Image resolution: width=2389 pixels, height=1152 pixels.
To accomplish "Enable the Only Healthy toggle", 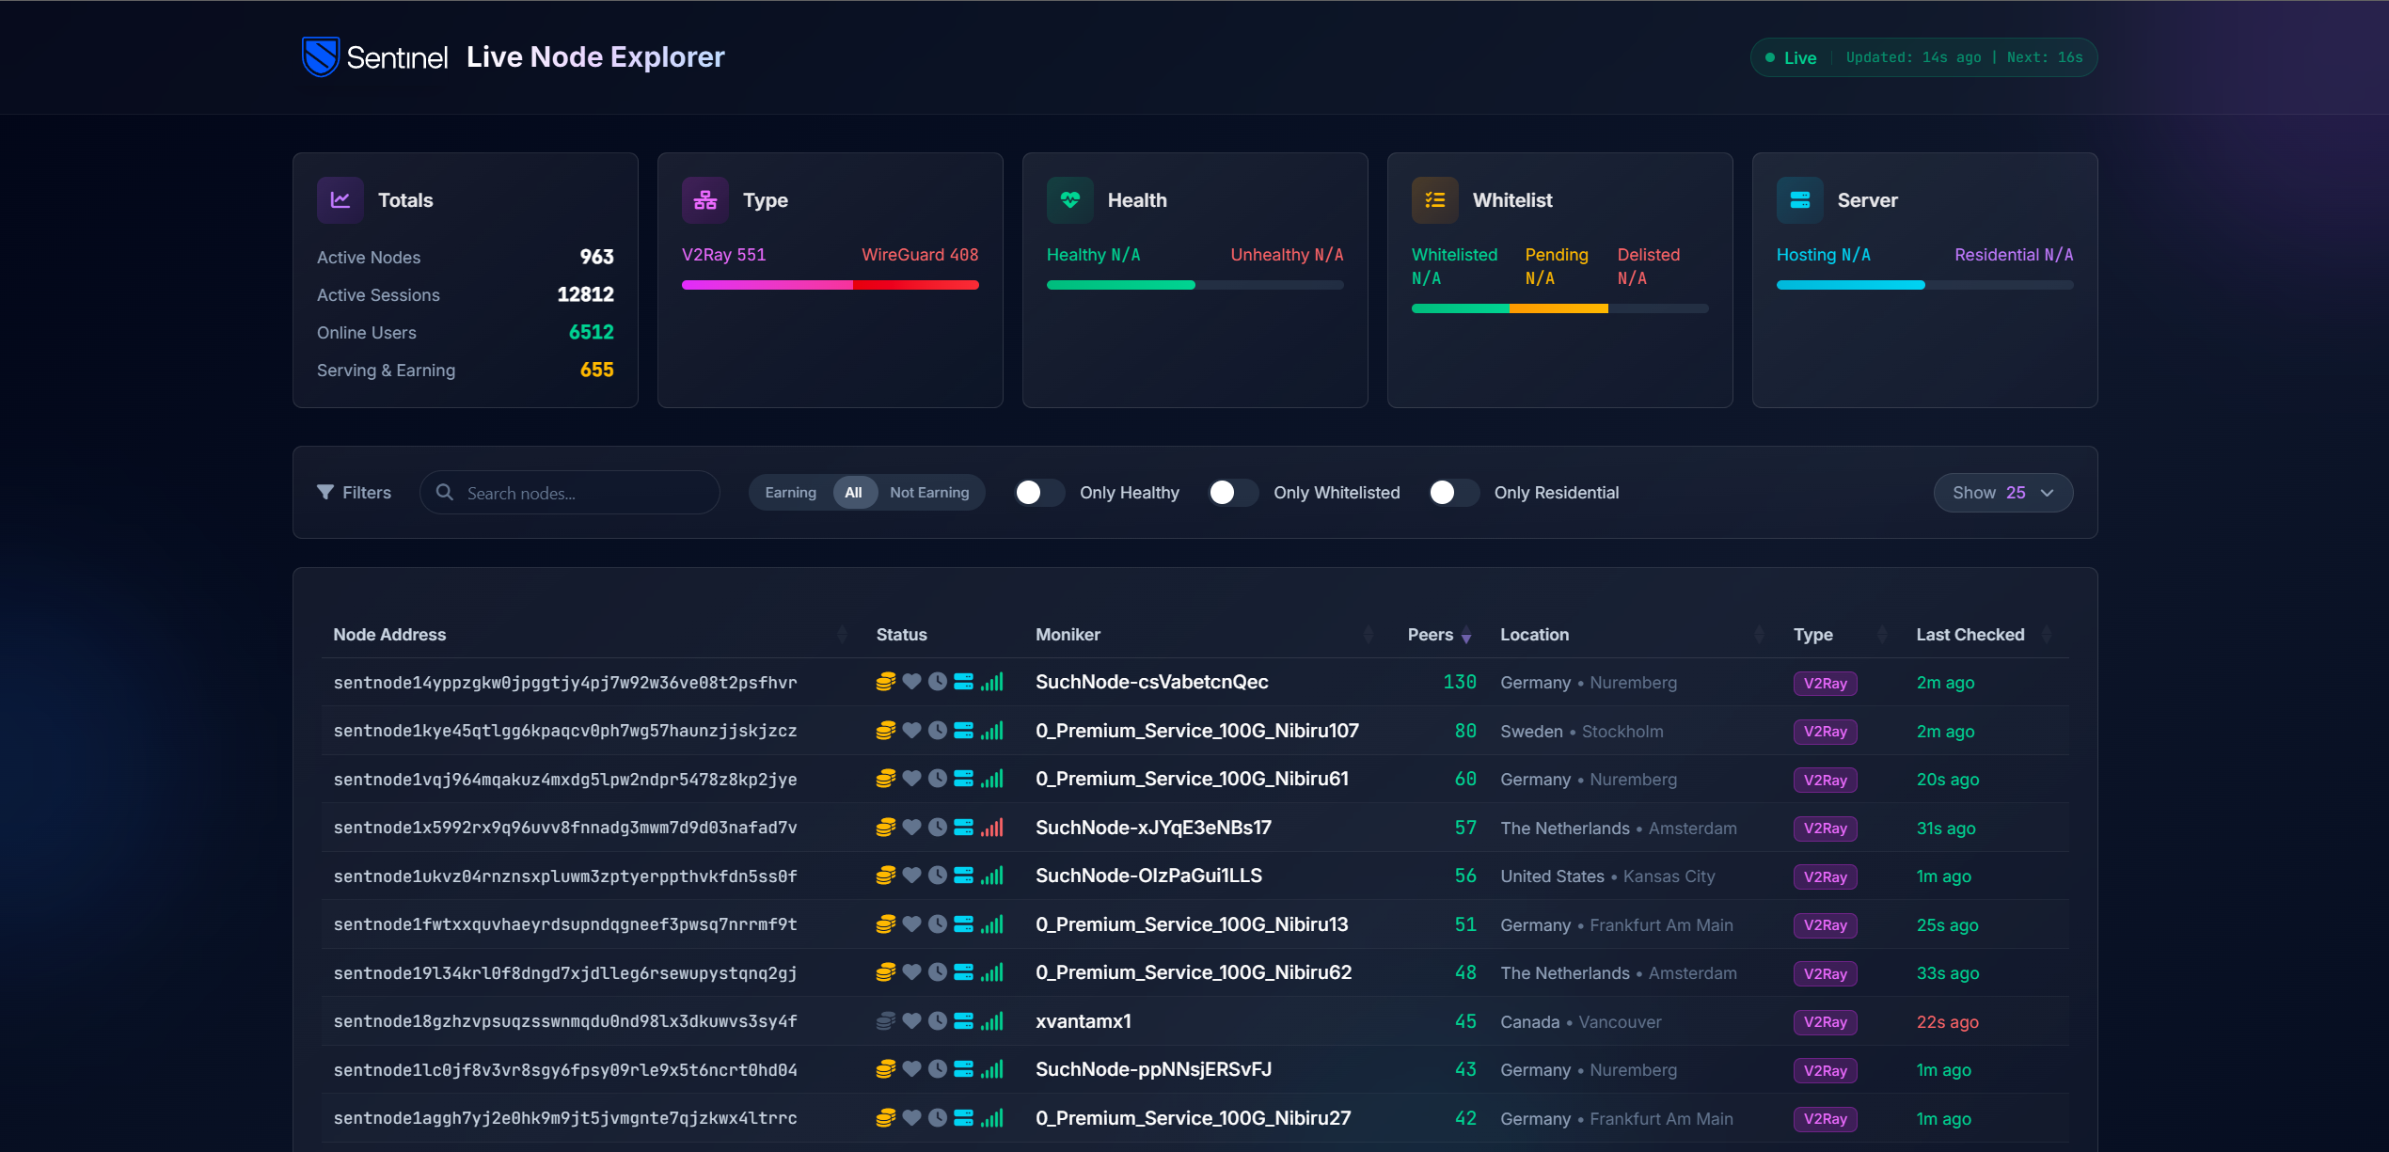I will 1039,492.
